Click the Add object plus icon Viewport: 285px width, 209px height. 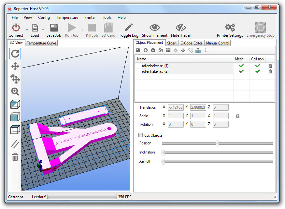point(146,50)
